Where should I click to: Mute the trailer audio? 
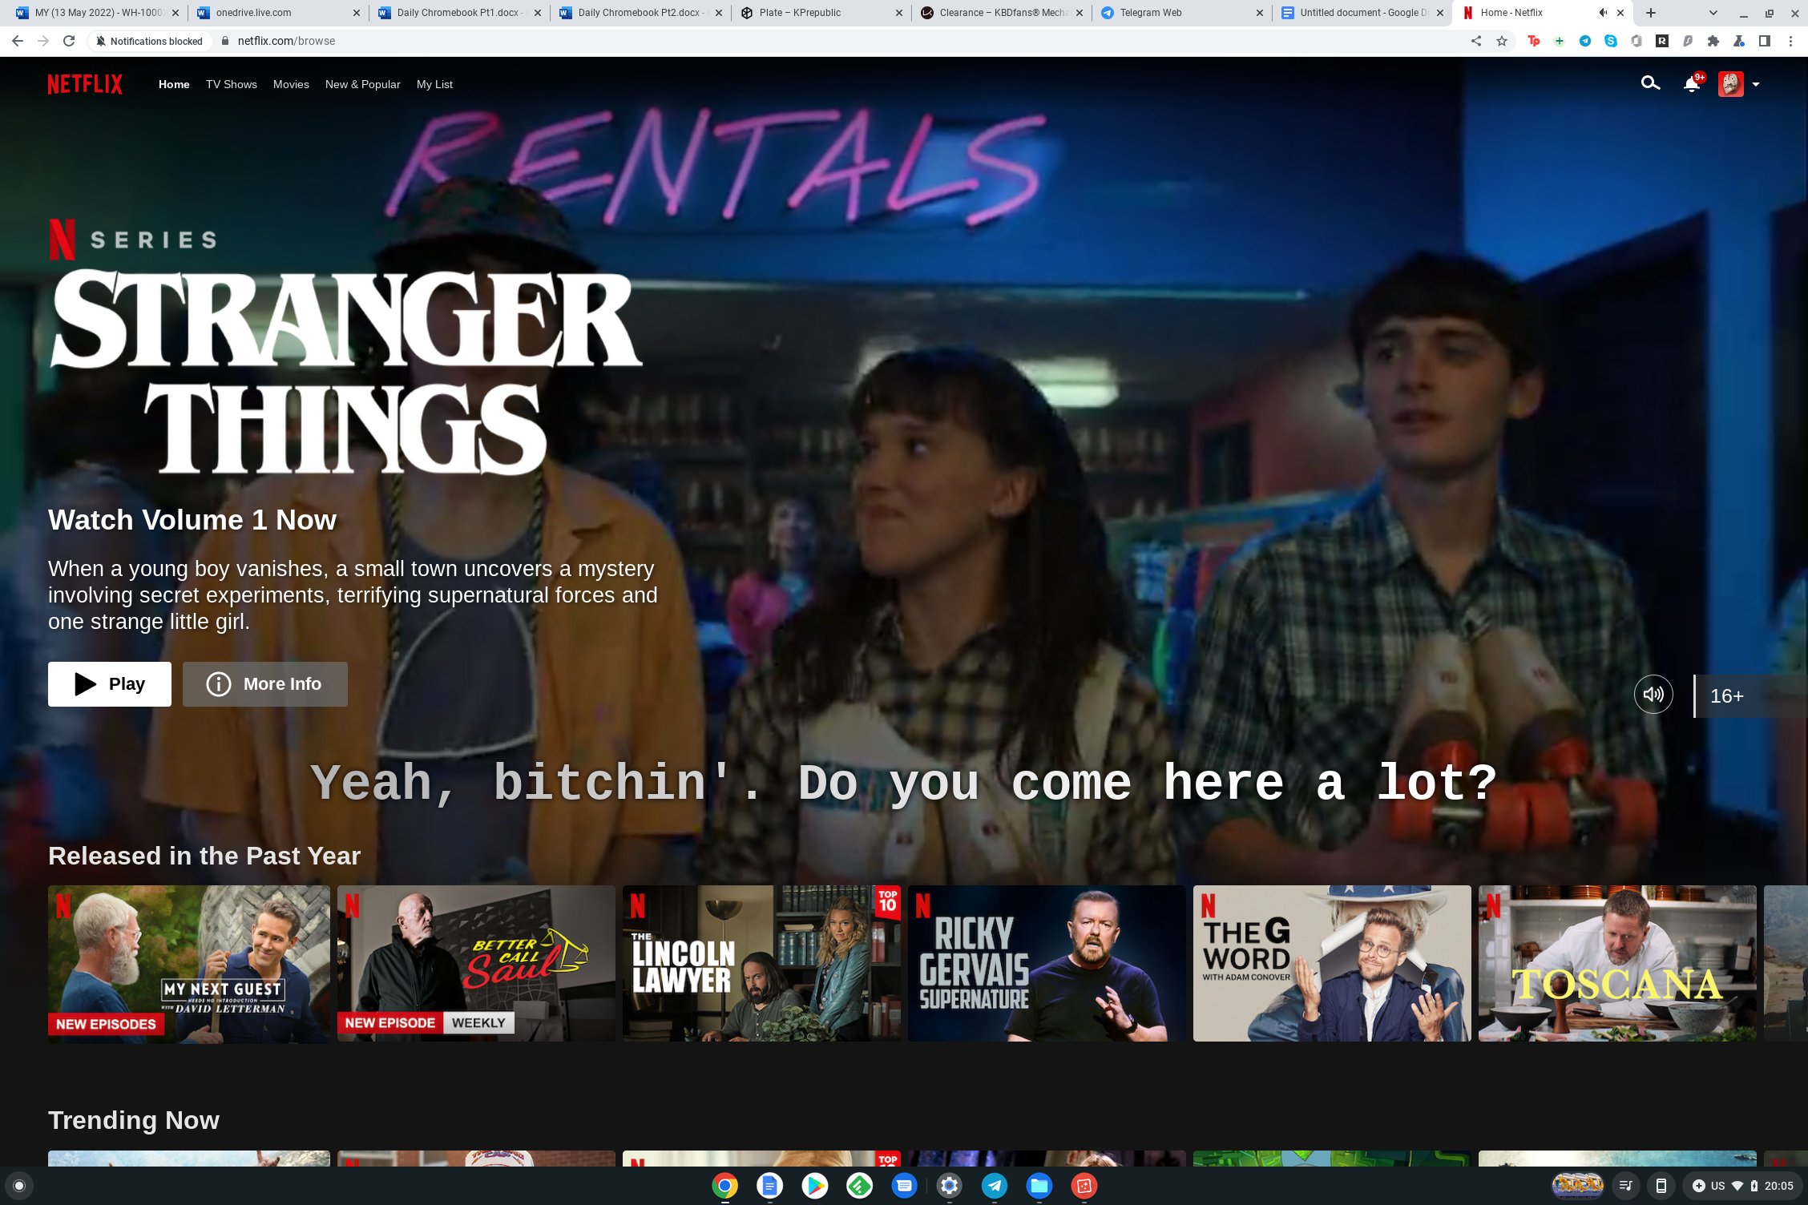pos(1653,695)
